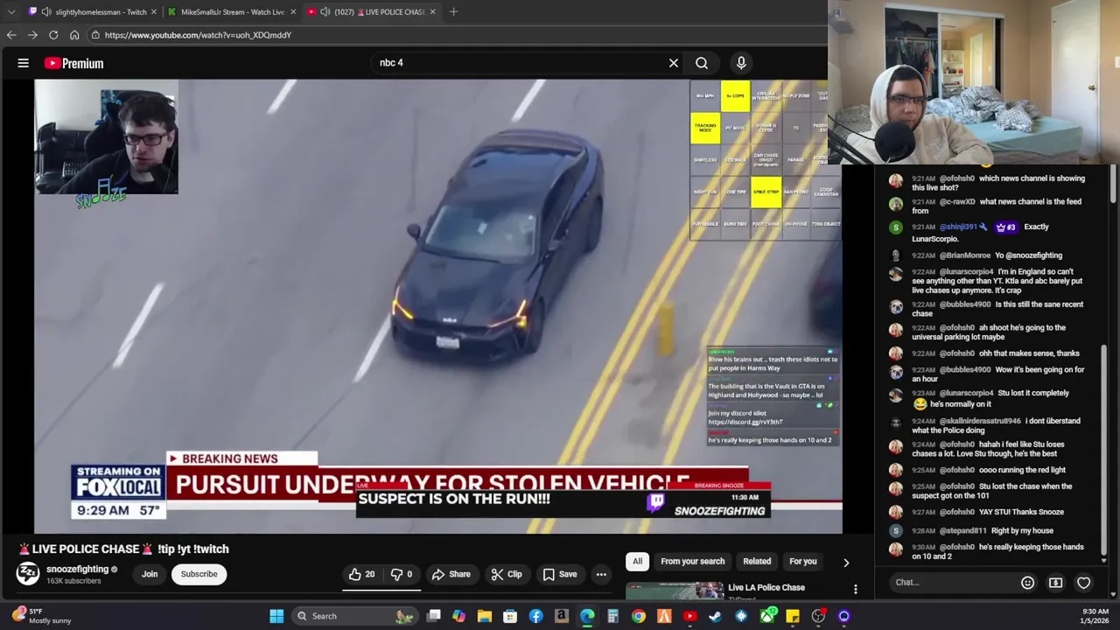The image size is (1120, 630).
Task: Open Windows Start menu
Action: pos(276,616)
